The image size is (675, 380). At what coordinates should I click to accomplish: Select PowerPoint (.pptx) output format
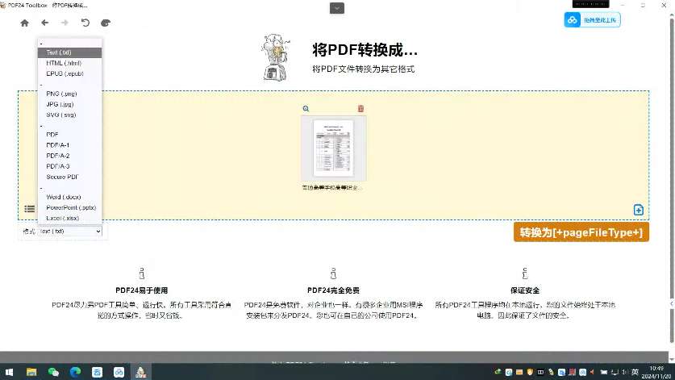click(x=69, y=207)
